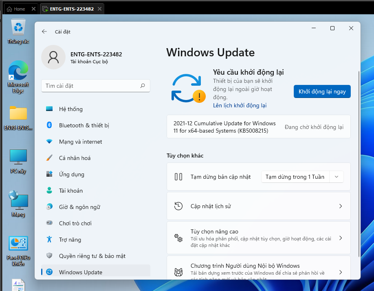Go to Ứng dụng settings category
Image resolution: width=374 pixels, height=291 pixels.
tap(96, 174)
